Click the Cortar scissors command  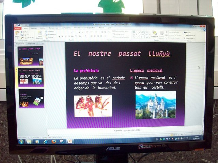tap(24, 32)
